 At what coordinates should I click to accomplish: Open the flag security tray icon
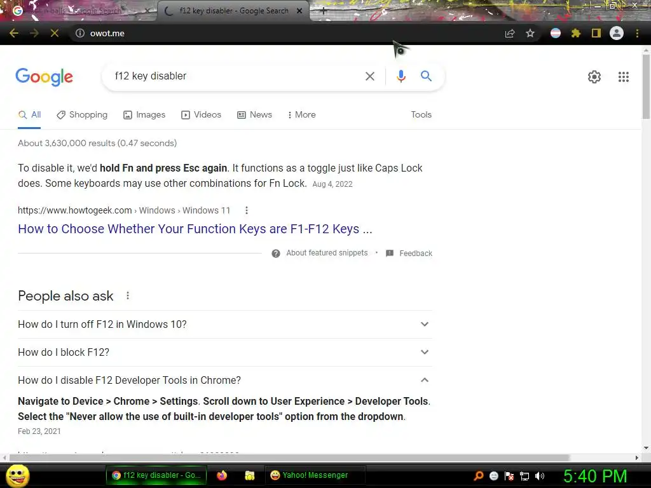[509, 476]
